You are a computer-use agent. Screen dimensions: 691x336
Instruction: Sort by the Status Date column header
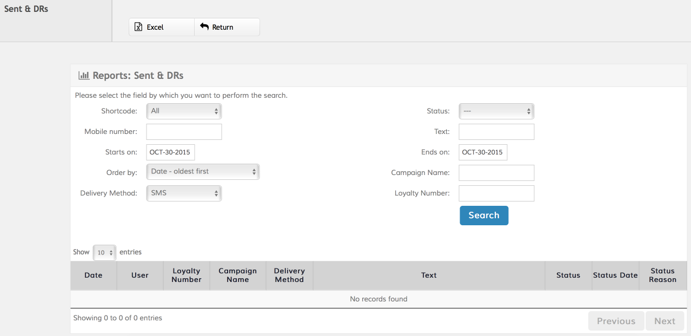[x=615, y=275]
